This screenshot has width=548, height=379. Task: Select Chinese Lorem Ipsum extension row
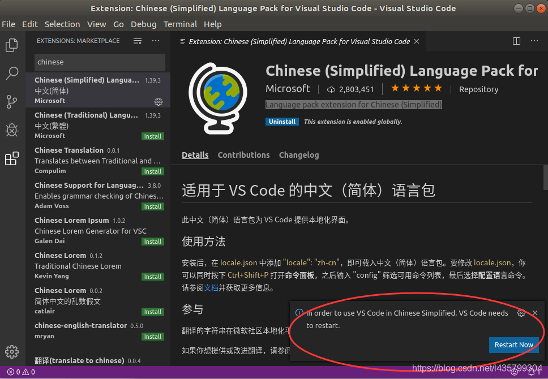click(x=98, y=231)
